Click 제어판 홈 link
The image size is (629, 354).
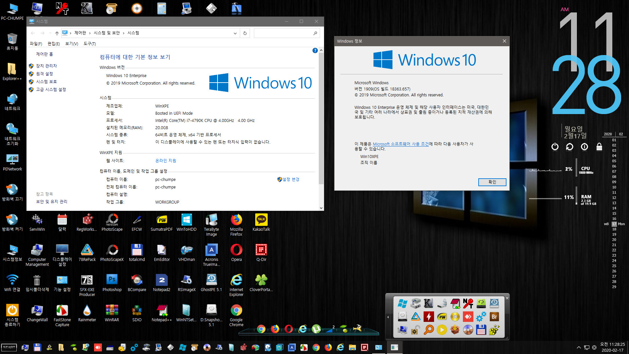(x=44, y=54)
